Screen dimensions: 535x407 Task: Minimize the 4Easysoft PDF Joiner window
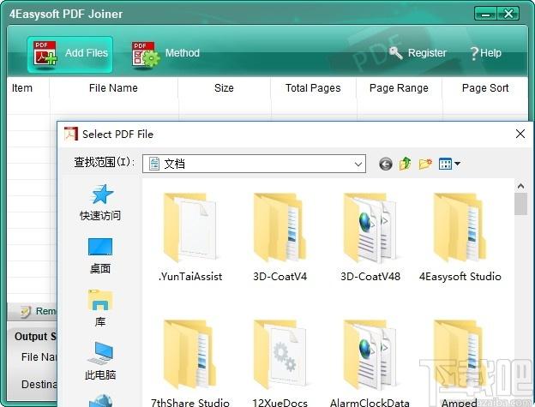[486, 15]
